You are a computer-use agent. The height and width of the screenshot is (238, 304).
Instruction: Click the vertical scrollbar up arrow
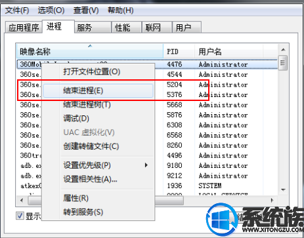tap(283, 50)
